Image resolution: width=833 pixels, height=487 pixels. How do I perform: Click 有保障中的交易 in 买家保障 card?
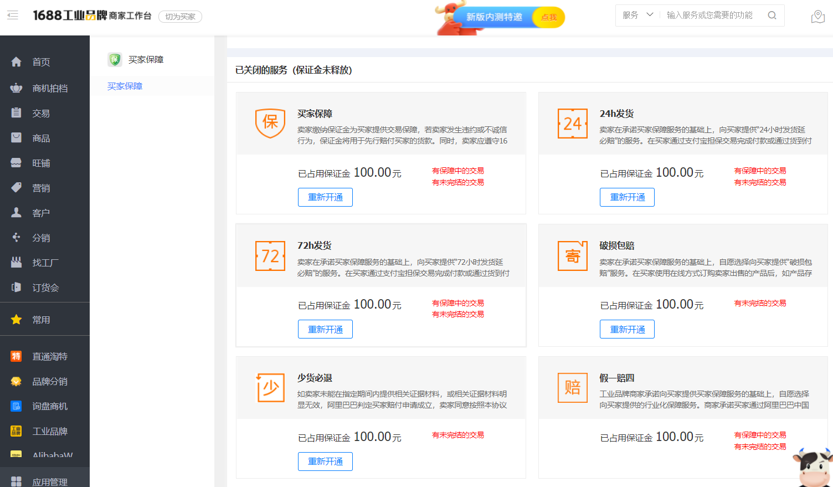click(x=458, y=171)
